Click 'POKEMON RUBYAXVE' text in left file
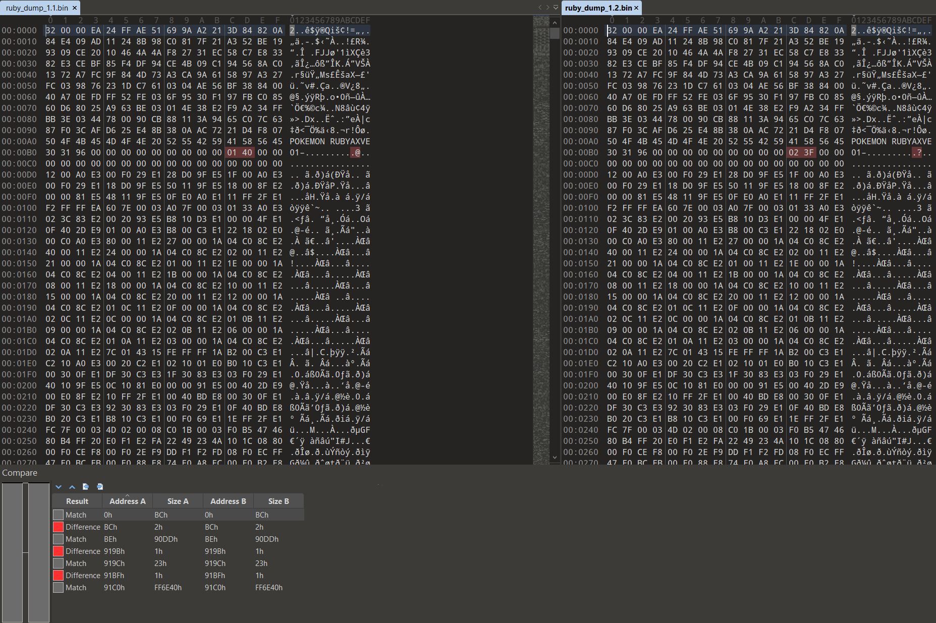936x623 pixels. pyautogui.click(x=330, y=141)
